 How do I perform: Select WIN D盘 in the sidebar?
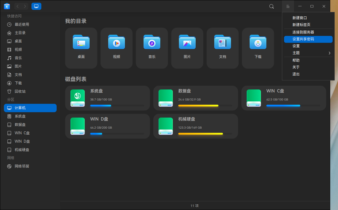coord(30,141)
